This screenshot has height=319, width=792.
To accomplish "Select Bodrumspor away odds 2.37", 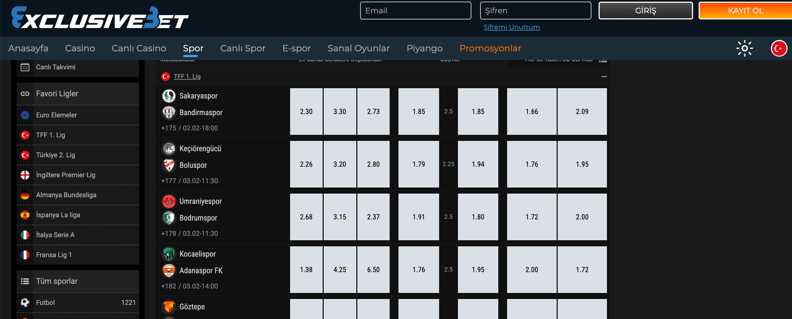I will pos(373,217).
